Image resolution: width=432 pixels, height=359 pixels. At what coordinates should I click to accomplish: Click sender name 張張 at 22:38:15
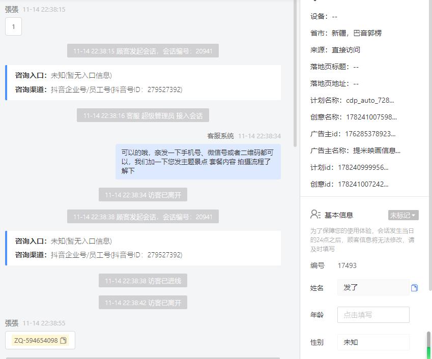12,9
